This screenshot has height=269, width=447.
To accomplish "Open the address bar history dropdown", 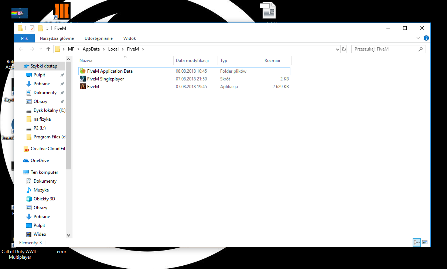I will pyautogui.click(x=337, y=49).
